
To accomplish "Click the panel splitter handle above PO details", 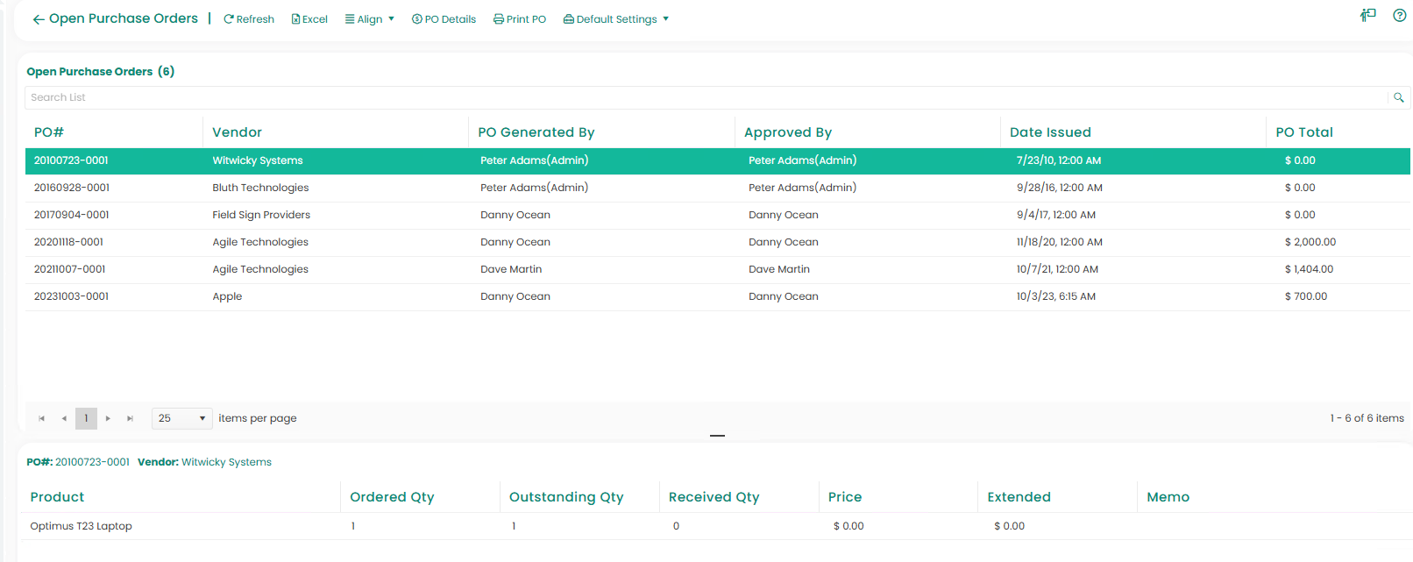I will point(717,436).
